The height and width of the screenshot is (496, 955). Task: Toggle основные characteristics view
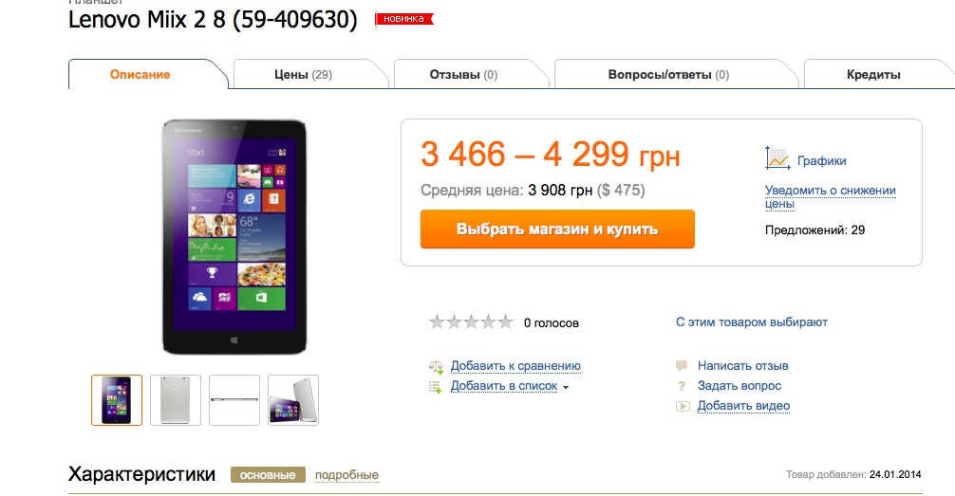pos(268,475)
